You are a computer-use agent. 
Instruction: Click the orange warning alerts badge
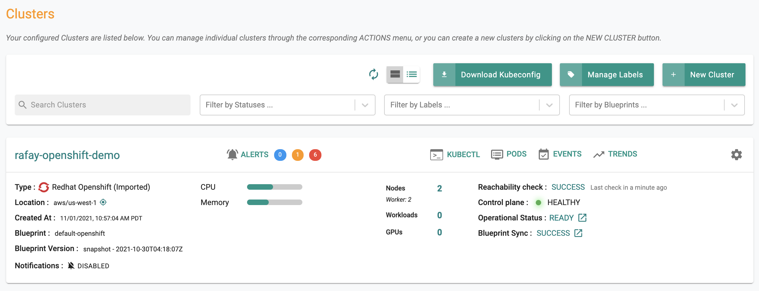(297, 155)
